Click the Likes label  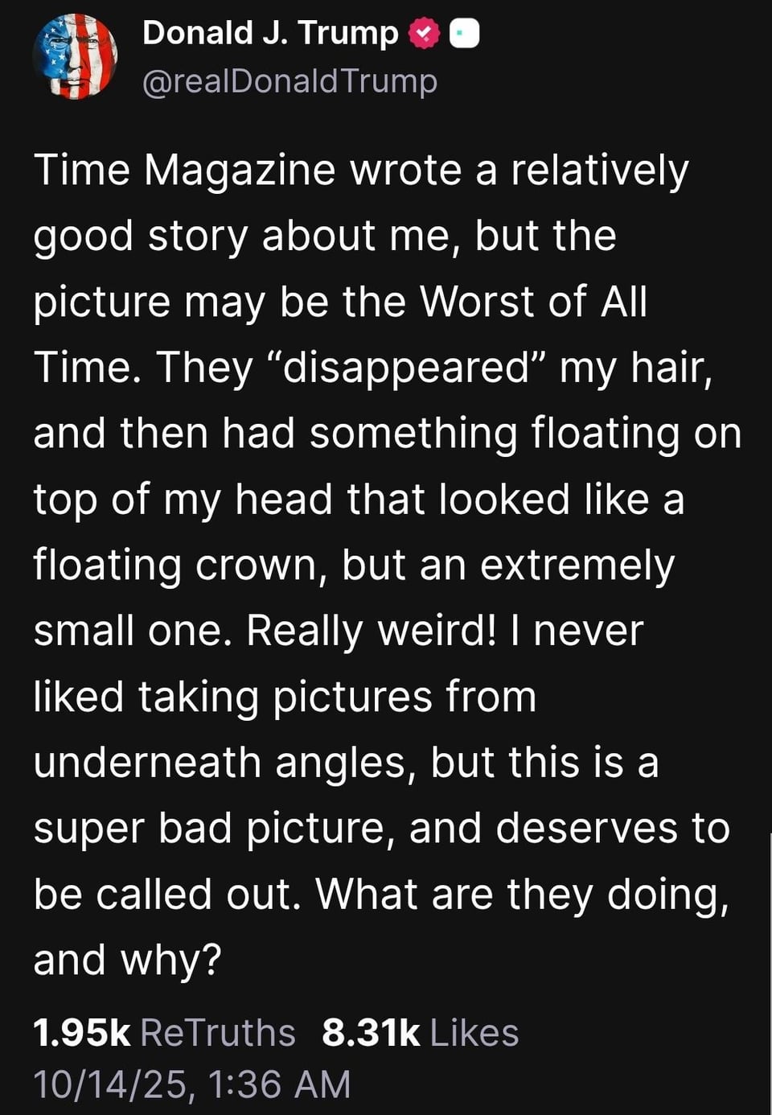pyautogui.click(x=474, y=1033)
